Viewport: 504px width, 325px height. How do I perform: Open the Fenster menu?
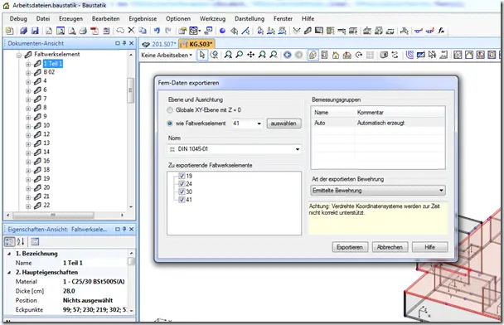pyautogui.click(x=283, y=18)
